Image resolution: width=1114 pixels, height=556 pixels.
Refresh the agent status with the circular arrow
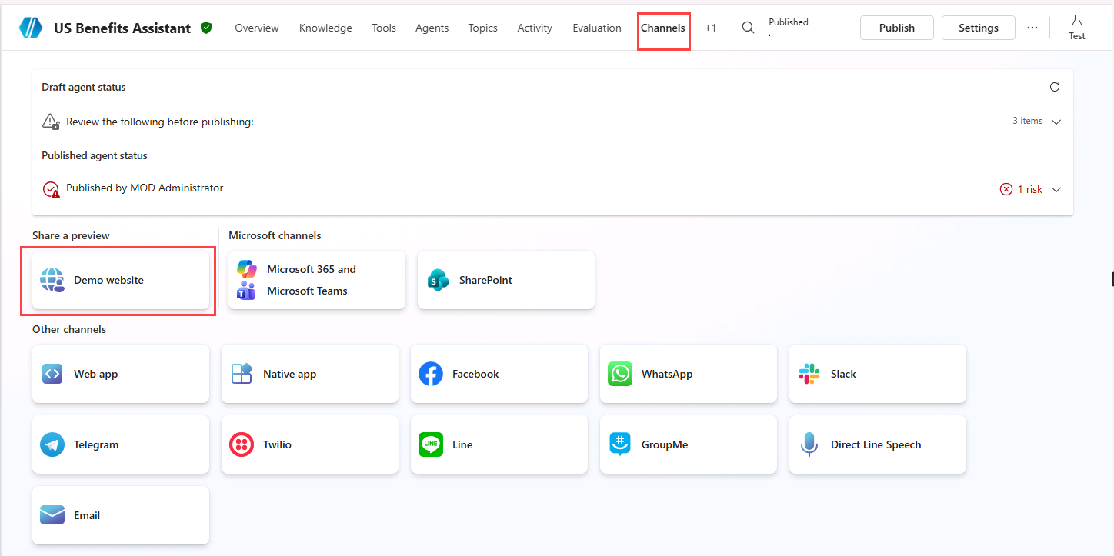(1055, 87)
